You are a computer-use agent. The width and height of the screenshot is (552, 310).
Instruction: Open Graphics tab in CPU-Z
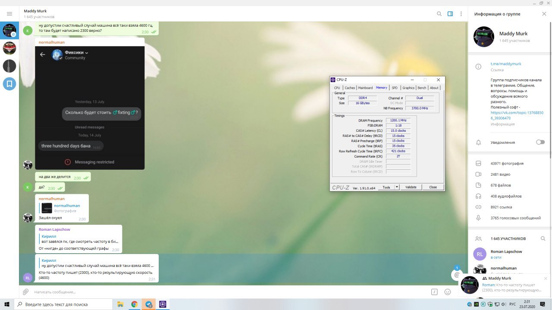[x=408, y=88]
